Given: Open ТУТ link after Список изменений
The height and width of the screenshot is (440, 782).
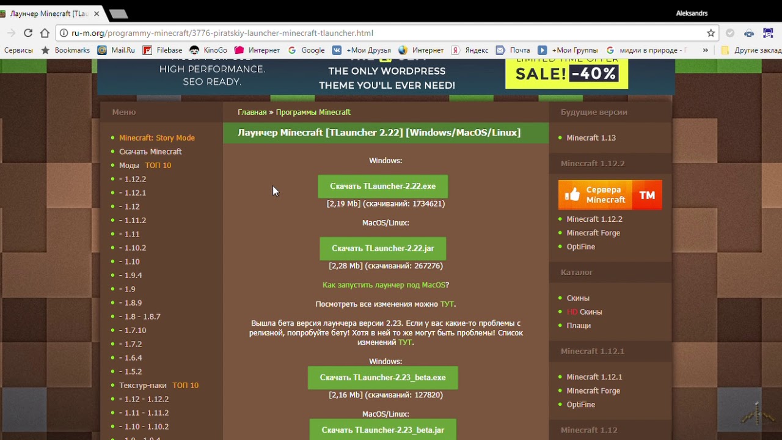Looking at the screenshot, I should (405, 342).
